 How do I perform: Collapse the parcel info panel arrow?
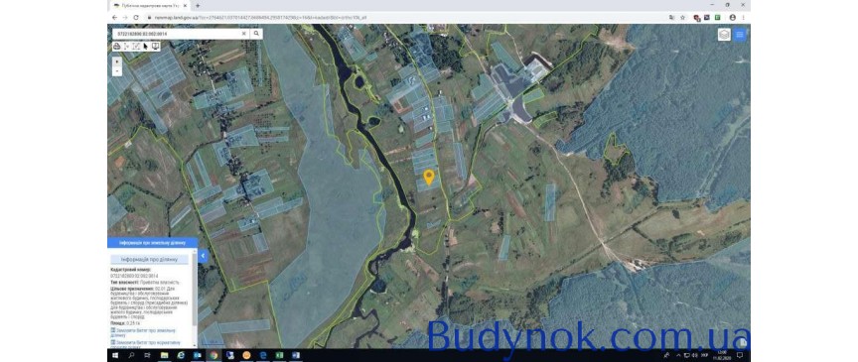click(203, 255)
